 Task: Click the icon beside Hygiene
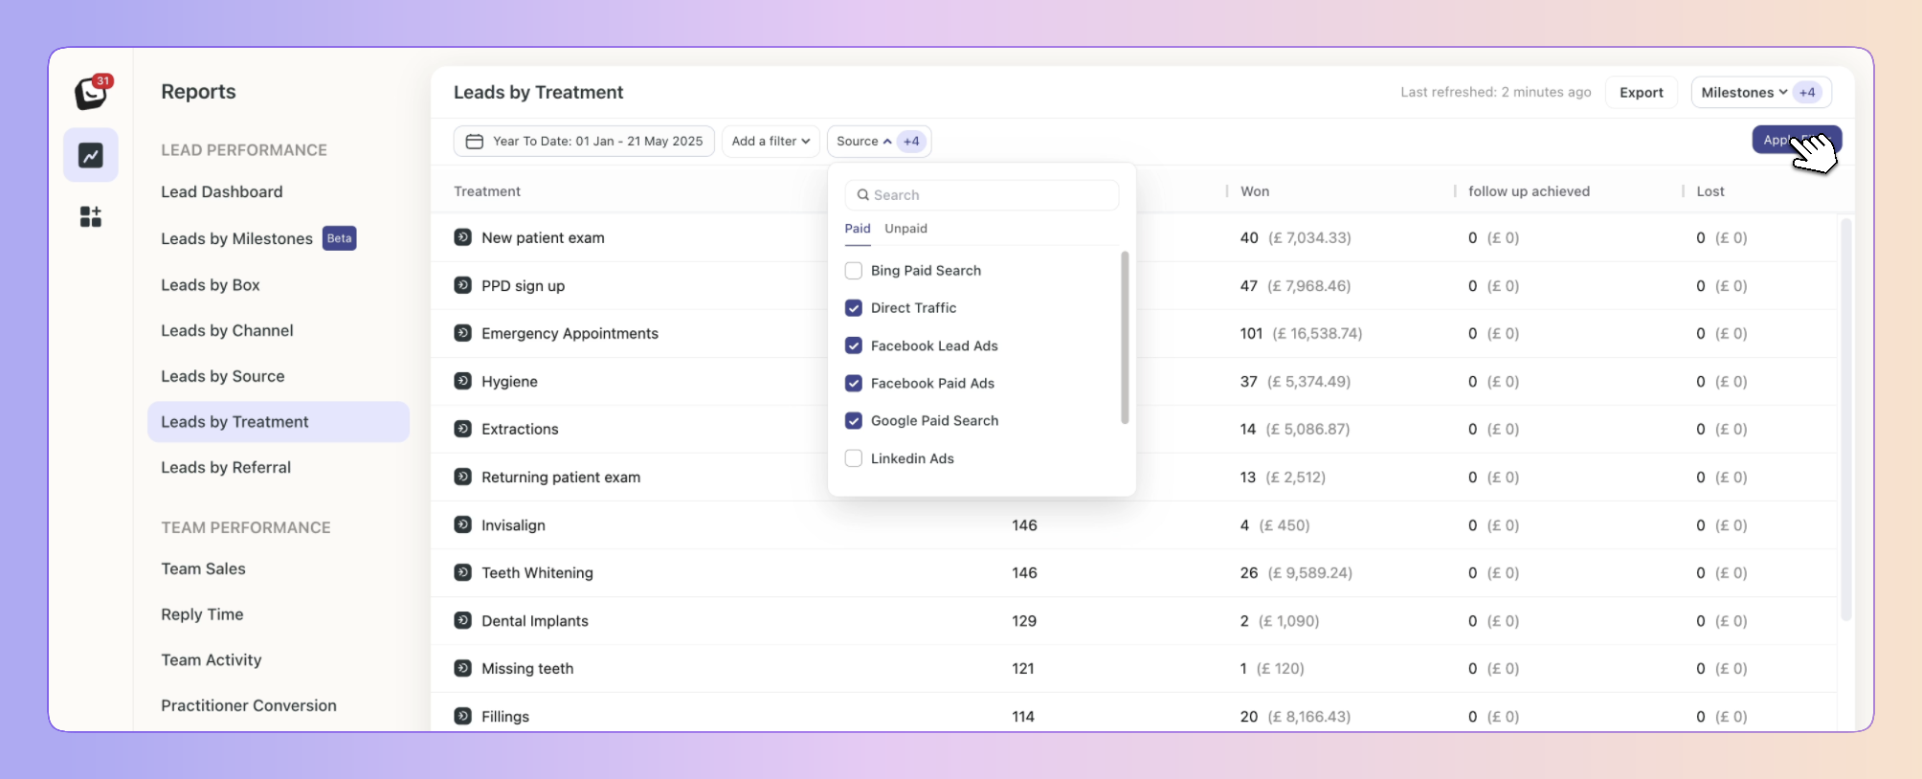click(x=463, y=381)
